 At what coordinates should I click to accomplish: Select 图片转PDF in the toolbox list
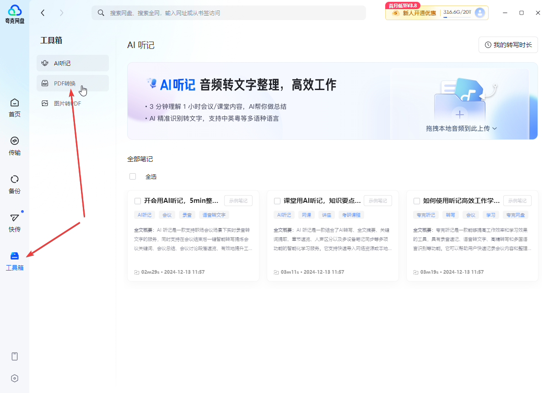tap(73, 103)
